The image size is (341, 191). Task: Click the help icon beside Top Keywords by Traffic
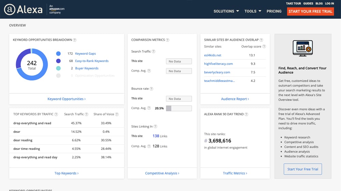tap(56, 114)
